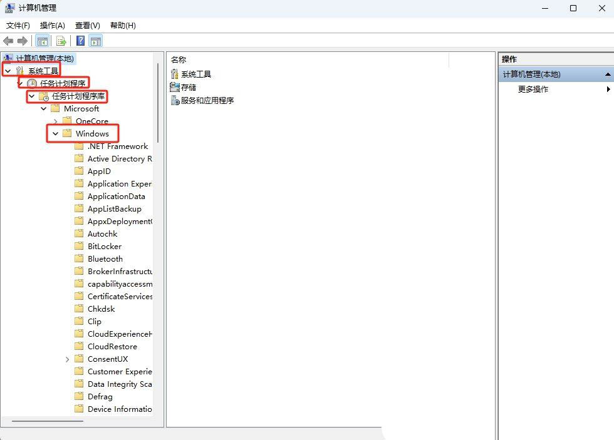Screen dimensions: 614x440
Task: Select the 存储 icon in the list
Action: pyautogui.click(x=175, y=87)
